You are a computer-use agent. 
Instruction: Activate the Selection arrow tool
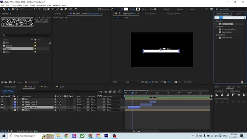pyautogui.click(x=9, y=9)
